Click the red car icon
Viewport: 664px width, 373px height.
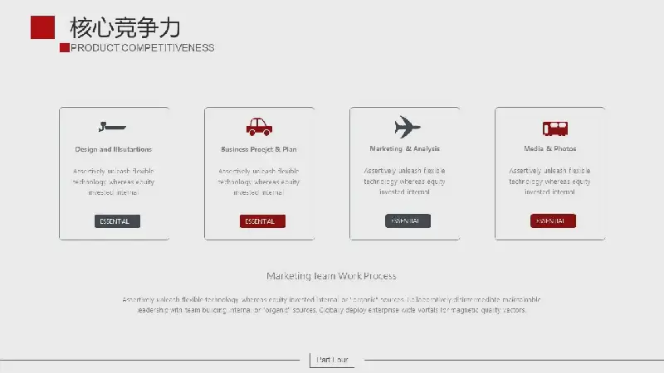(x=259, y=127)
